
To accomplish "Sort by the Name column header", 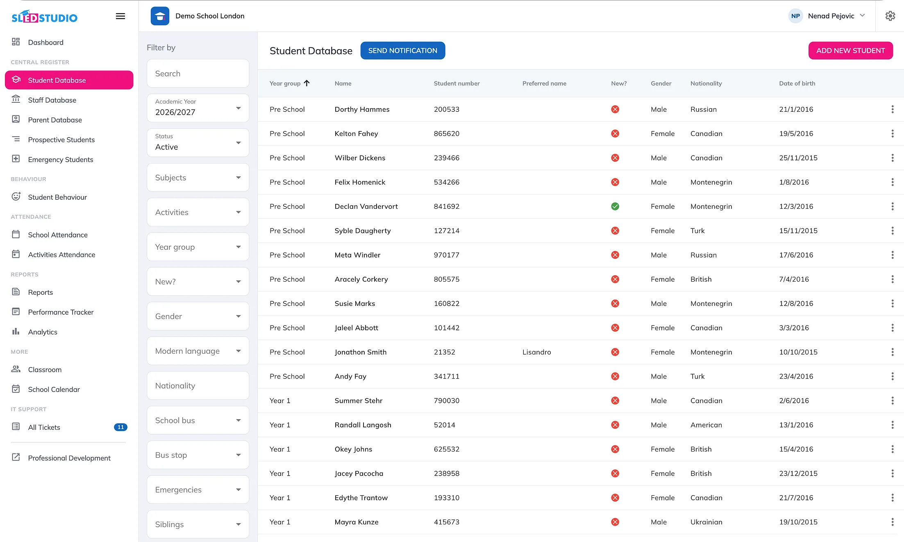I will (x=343, y=83).
